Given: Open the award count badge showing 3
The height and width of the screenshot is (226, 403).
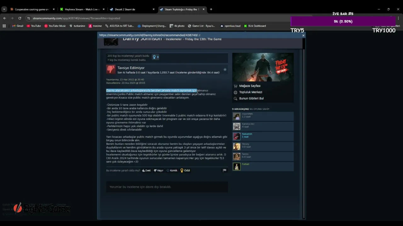Looking at the screenshot, I should [156, 57].
